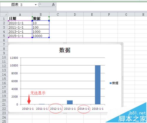Viewport: 147px width, 123px height.
Task: Click cell with date 2010-1-1
Action: [20, 23]
